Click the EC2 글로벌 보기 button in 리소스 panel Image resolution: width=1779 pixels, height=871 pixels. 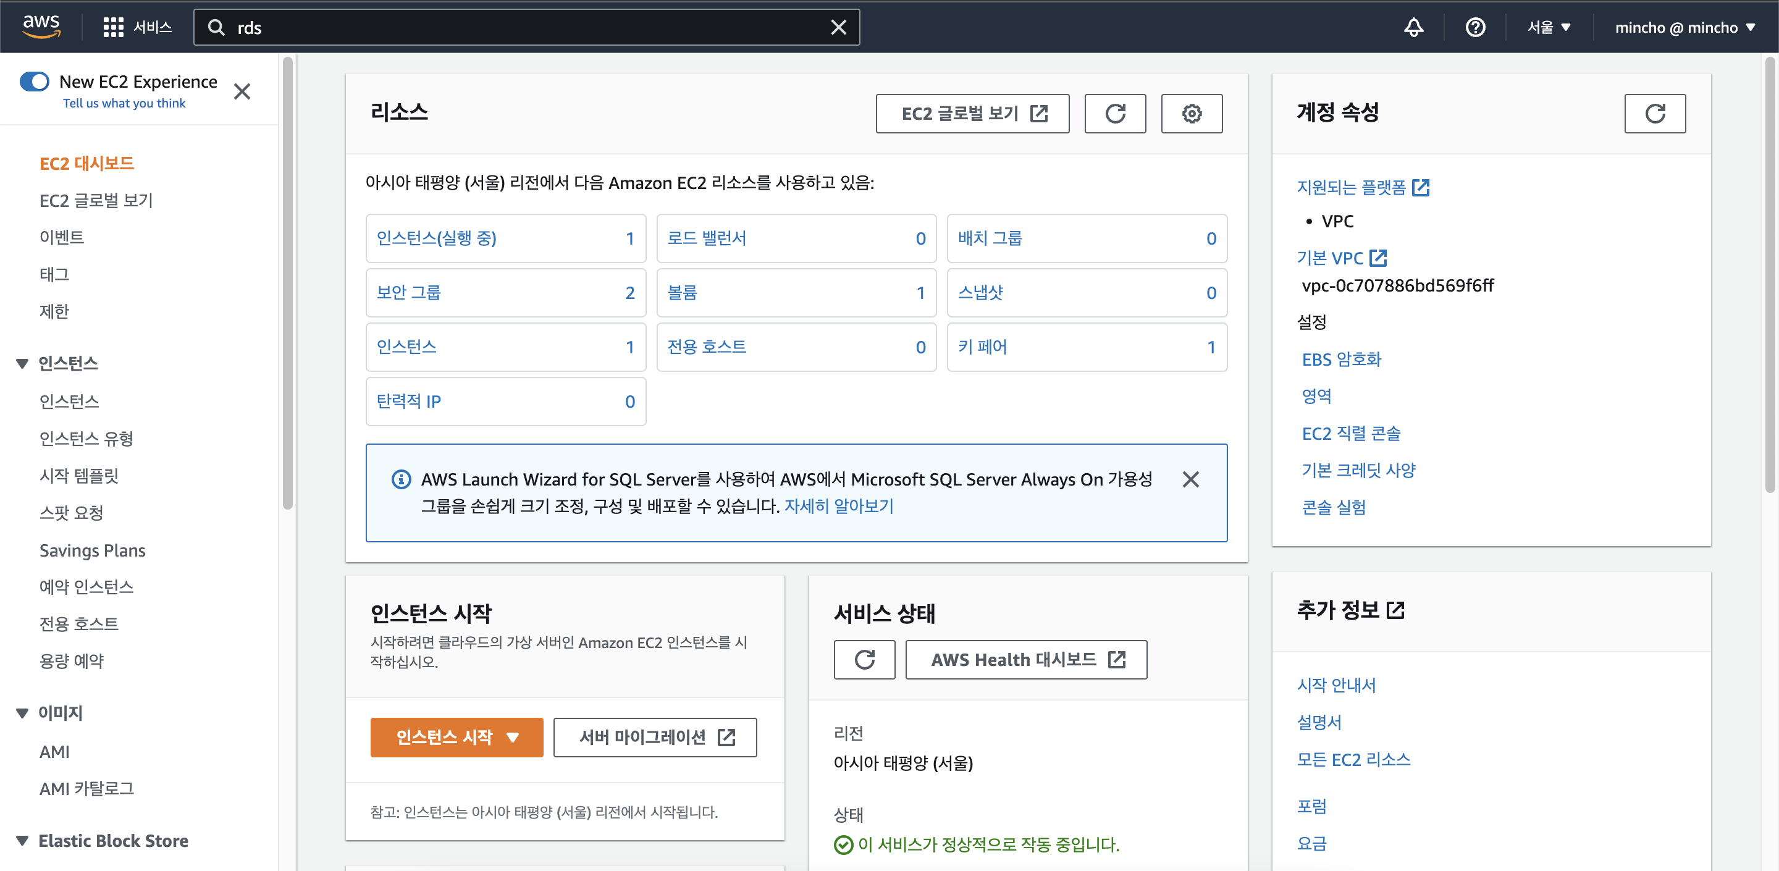972,113
